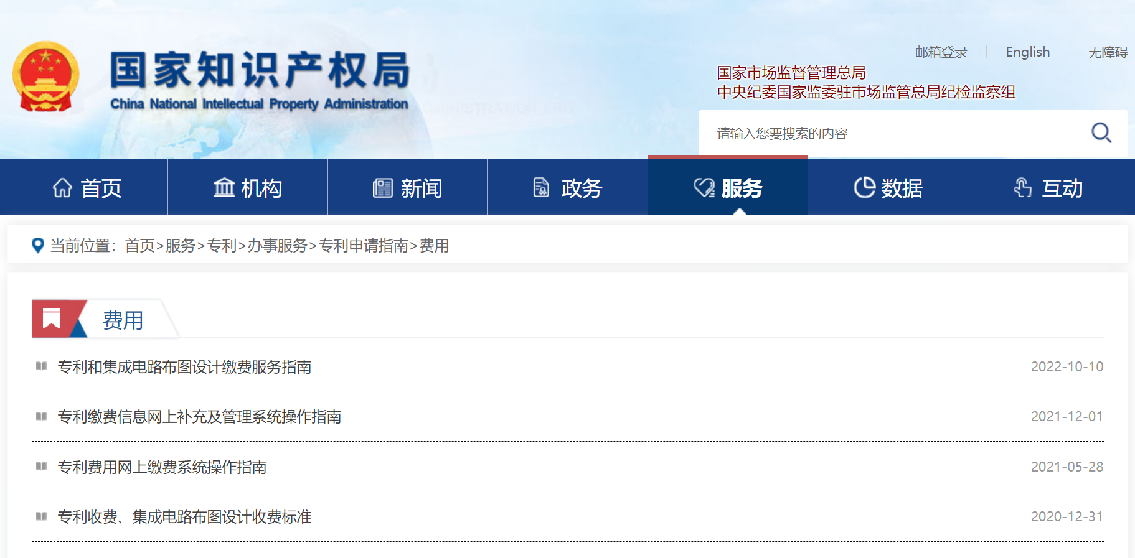Click the national emblem logo
This screenshot has height=558, width=1135.
45,77
